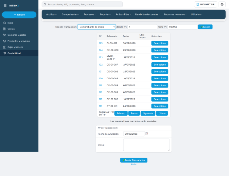
Task: Click the Atrás link
Action: (133, 164)
